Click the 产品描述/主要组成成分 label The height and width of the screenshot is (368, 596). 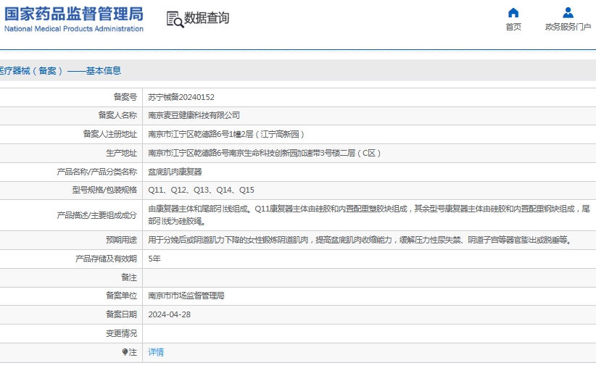pos(97,215)
